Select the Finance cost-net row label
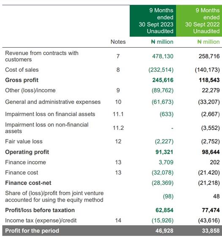Screen dimensions: 222x240 [28, 183]
